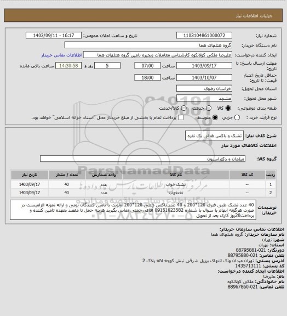This screenshot has width=287, height=316.
Task: Click the general description field تشک و باکس هتلی
Action: [x=214, y=136]
